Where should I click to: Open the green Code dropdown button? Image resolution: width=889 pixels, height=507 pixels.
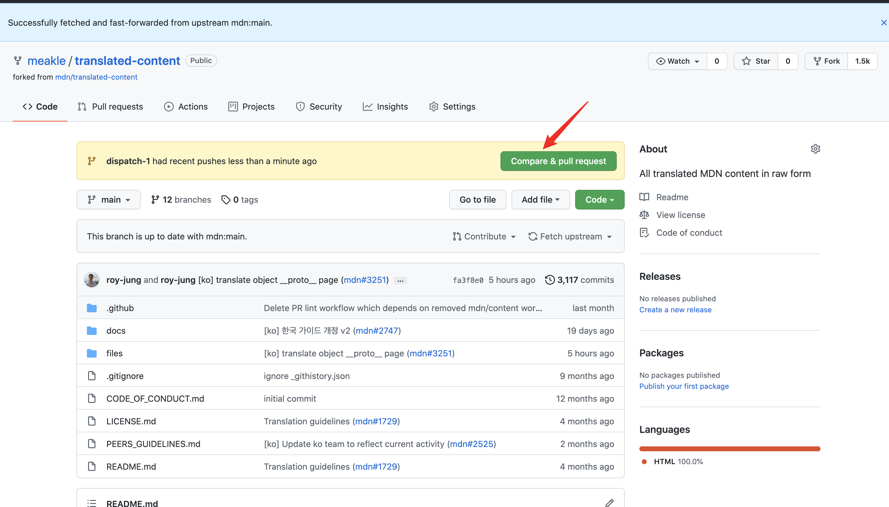pyautogui.click(x=599, y=200)
